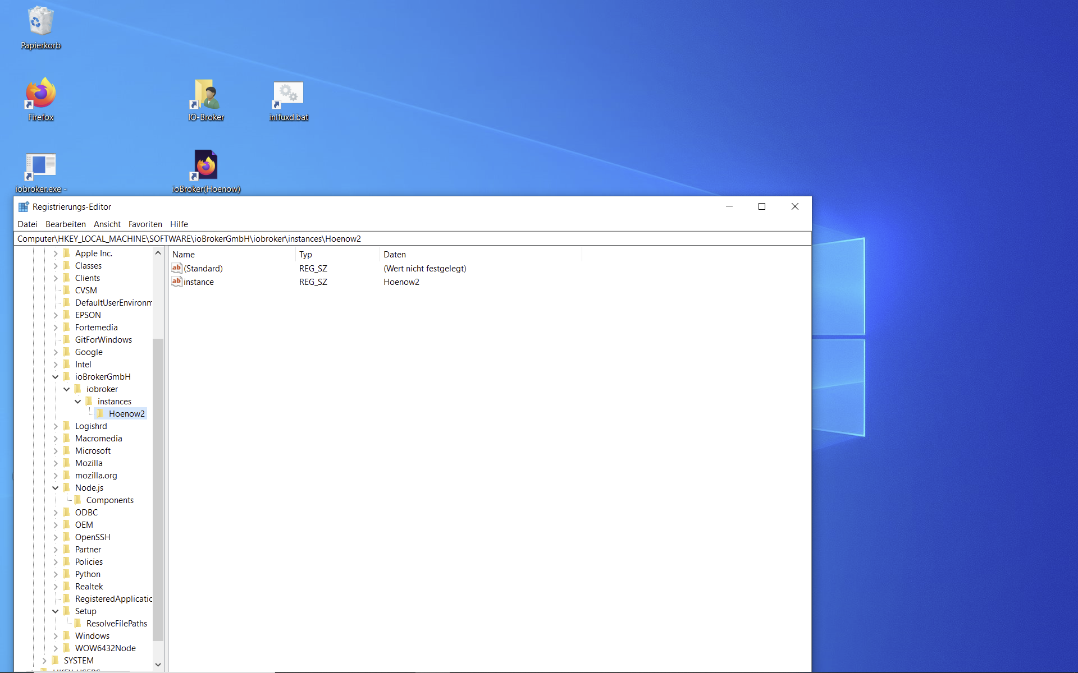Select the OEM registry key
Screen dimensions: 1078x673
pyautogui.click(x=84, y=524)
